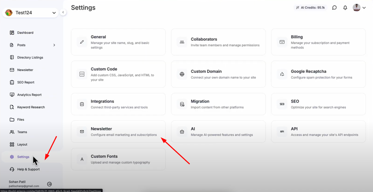Collapse the sidebar with the arrow button
The height and width of the screenshot is (192, 373).
tap(63, 13)
